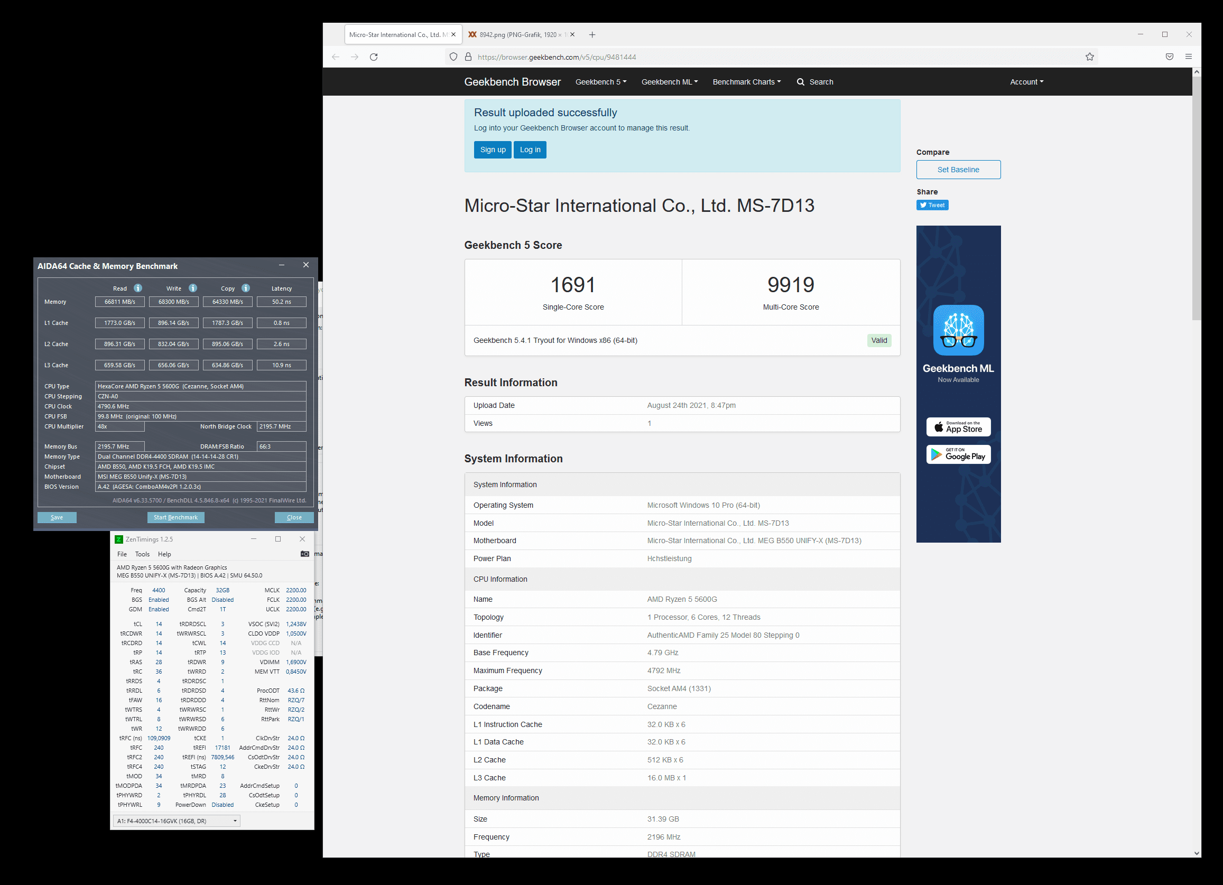Maximize the ZenTimings window

(278, 539)
